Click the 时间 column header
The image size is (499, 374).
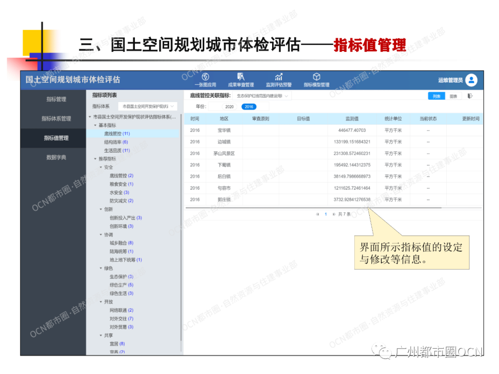tap(195, 119)
